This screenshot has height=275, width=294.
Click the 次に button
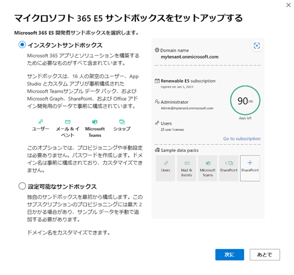[x=229, y=255]
